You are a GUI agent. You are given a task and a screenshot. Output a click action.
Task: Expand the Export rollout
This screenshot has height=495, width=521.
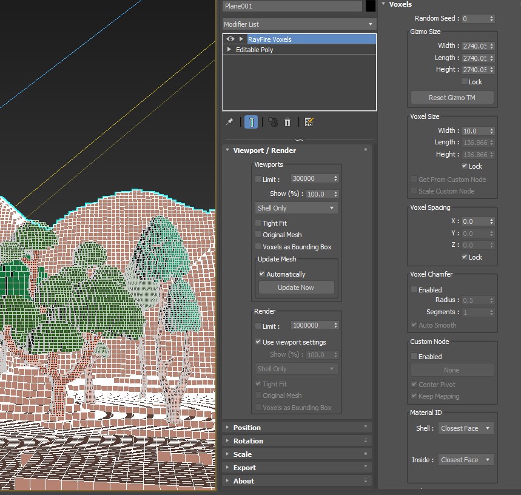point(244,468)
